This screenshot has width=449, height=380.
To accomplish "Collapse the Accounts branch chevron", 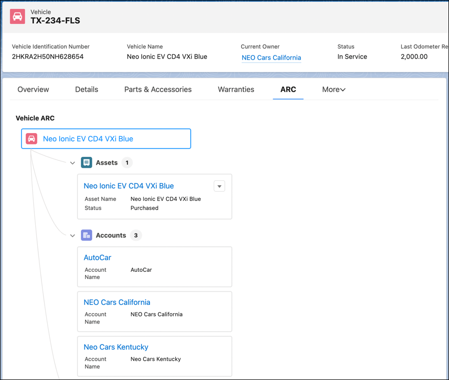I will click(x=73, y=235).
